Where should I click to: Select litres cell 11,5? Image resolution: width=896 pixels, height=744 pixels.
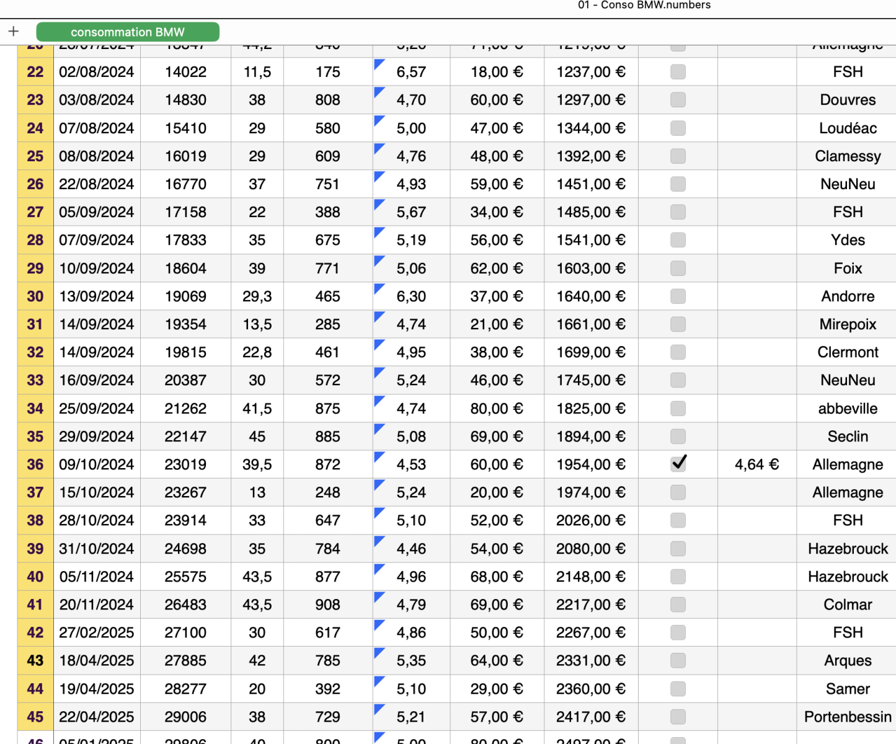point(257,72)
